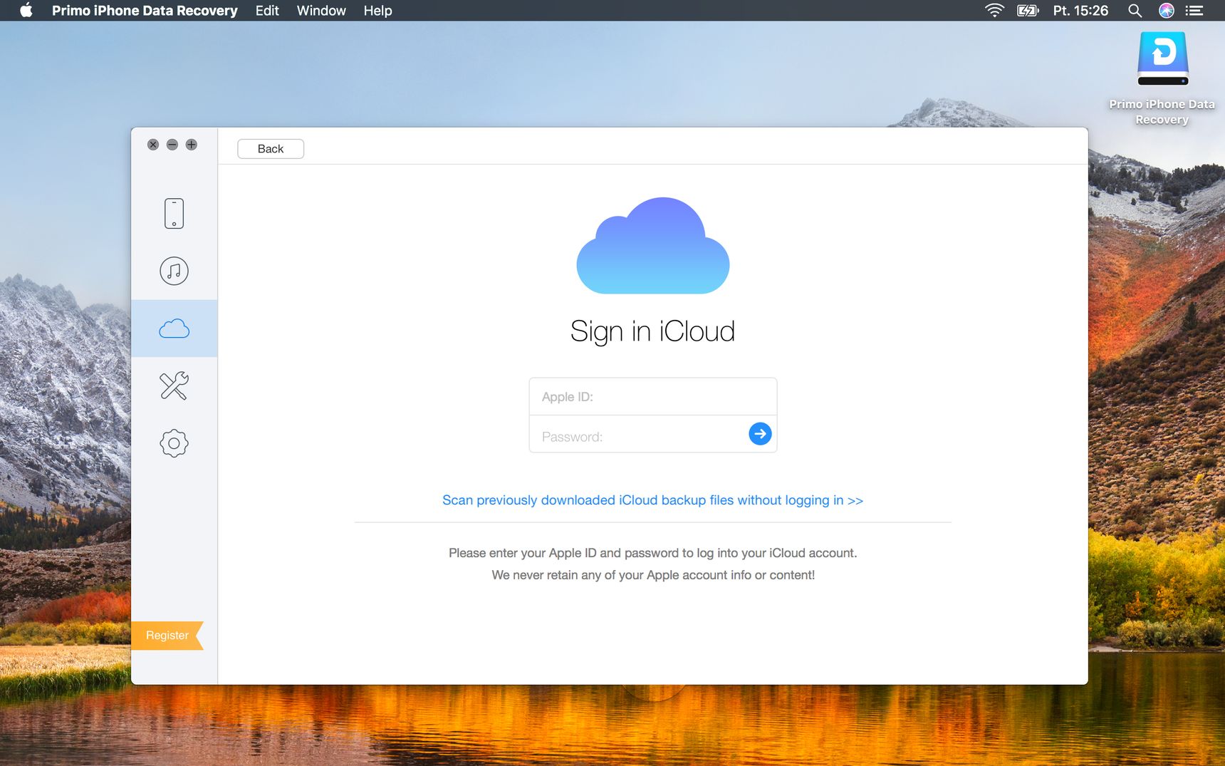Click the large iCloud cloud logo
This screenshot has height=766, width=1225.
point(653,246)
